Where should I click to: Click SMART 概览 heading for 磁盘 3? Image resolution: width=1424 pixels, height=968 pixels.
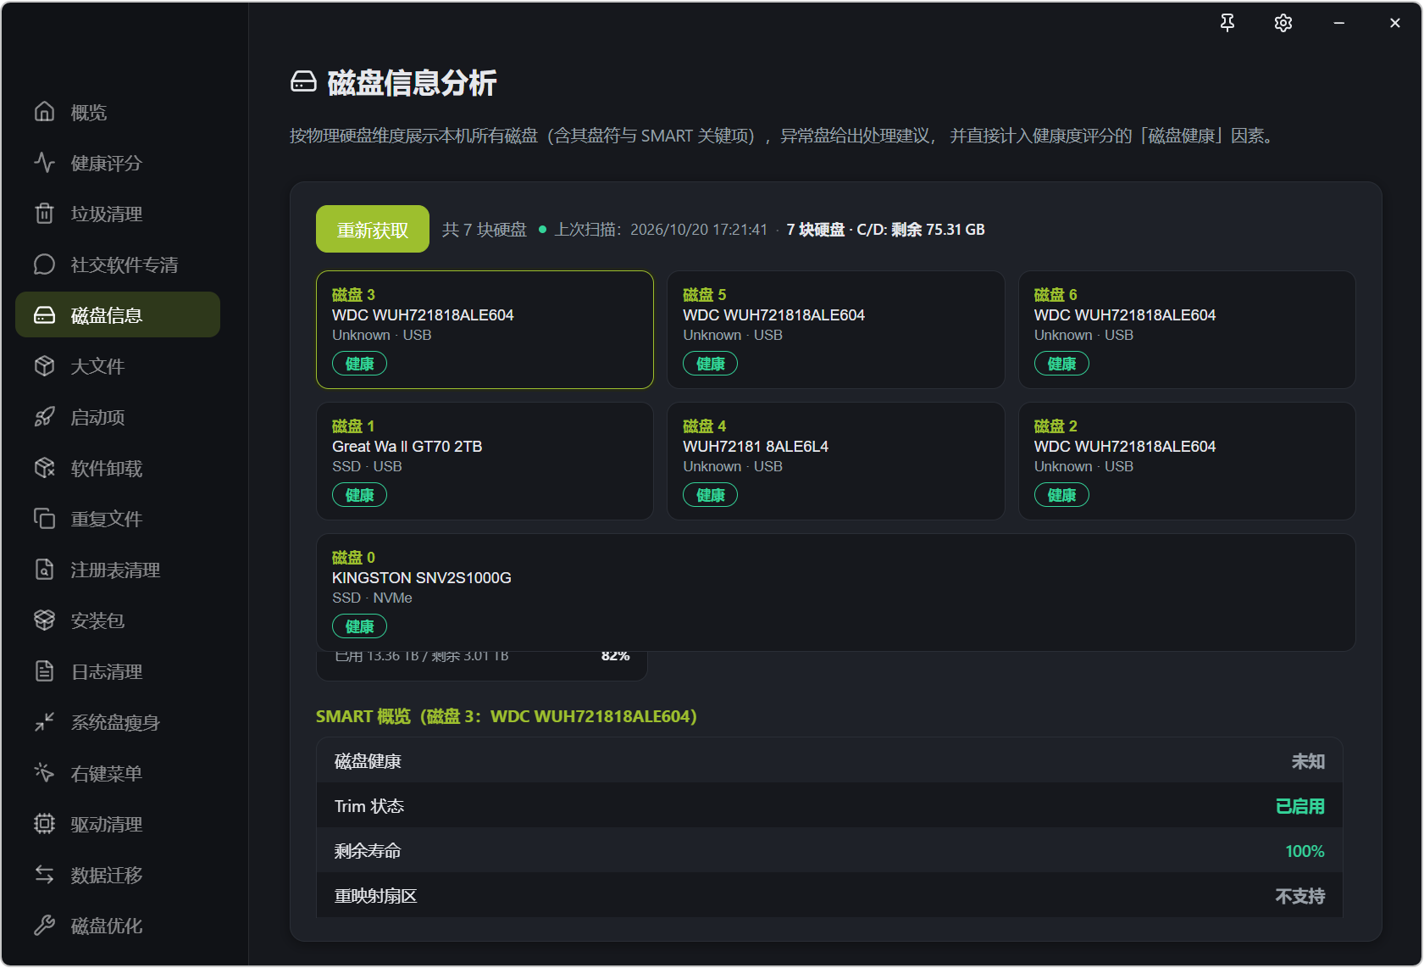[507, 716]
